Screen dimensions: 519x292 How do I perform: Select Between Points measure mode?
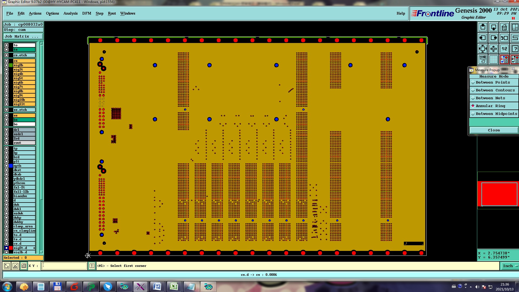coord(493,82)
